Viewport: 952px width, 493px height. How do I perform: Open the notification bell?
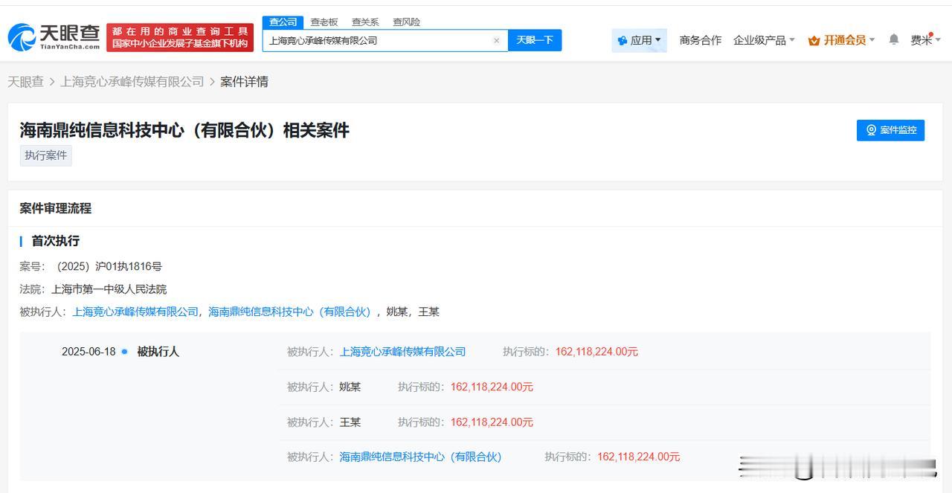point(894,39)
